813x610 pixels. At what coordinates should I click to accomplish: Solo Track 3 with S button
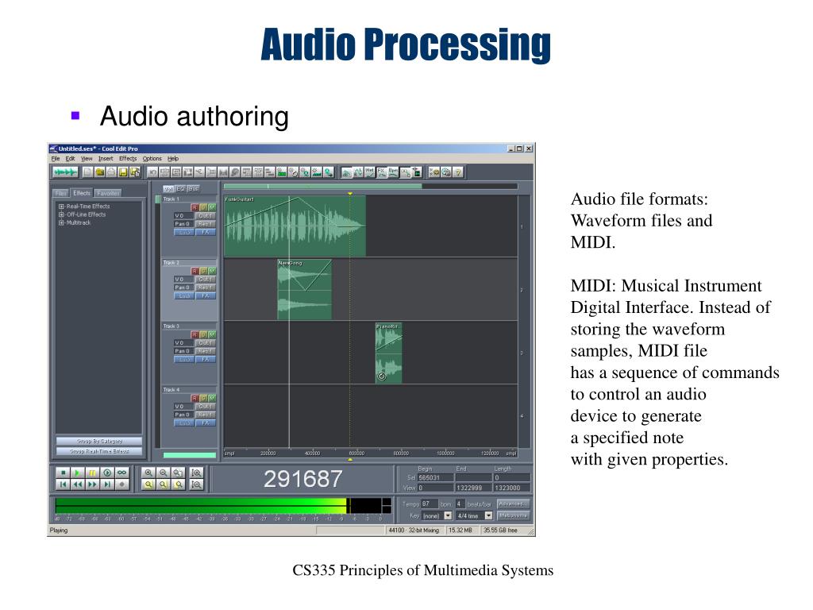203,335
